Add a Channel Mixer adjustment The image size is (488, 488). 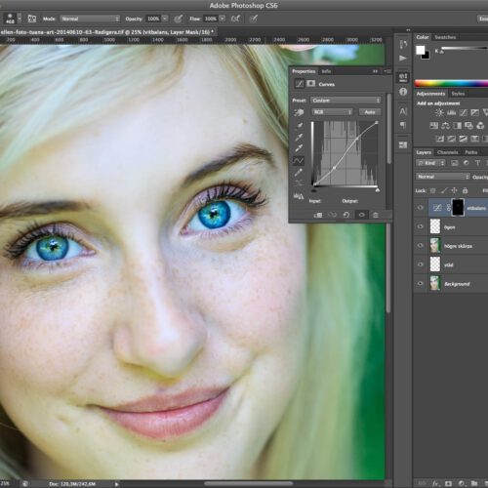480,126
